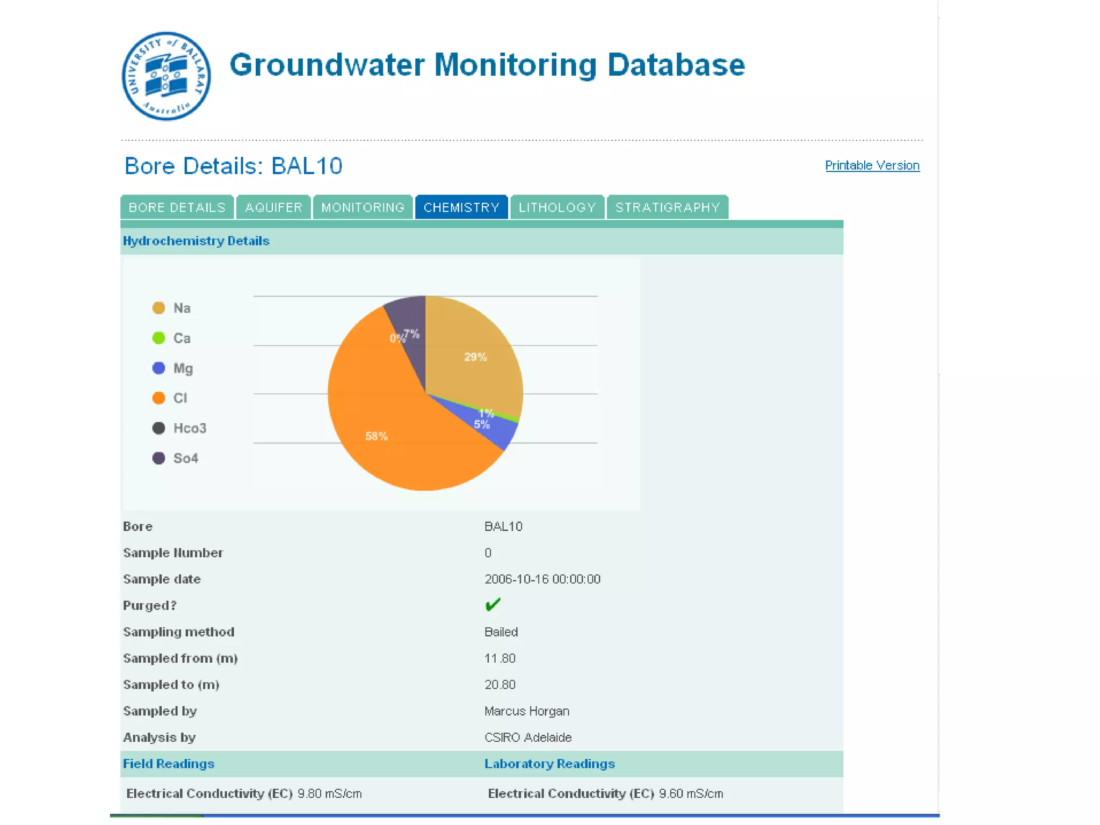Click the Groundwater Monitoring Database title
Image resolution: width=1100 pixels, height=825 pixels.
tap(487, 65)
